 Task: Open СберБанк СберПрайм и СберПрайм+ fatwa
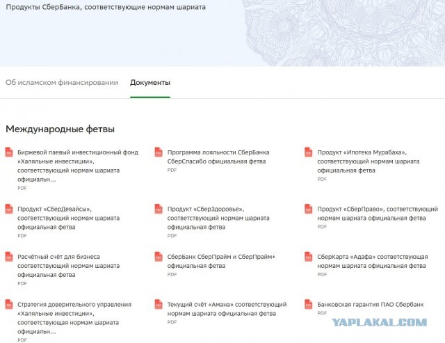pos(221,261)
